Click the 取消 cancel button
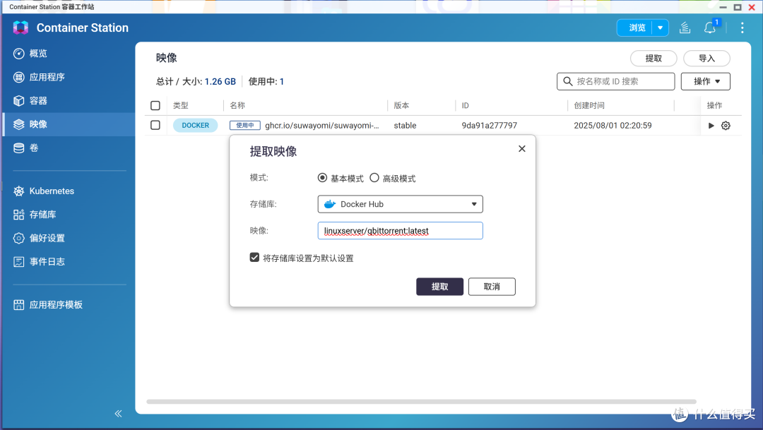The width and height of the screenshot is (763, 430). point(492,287)
